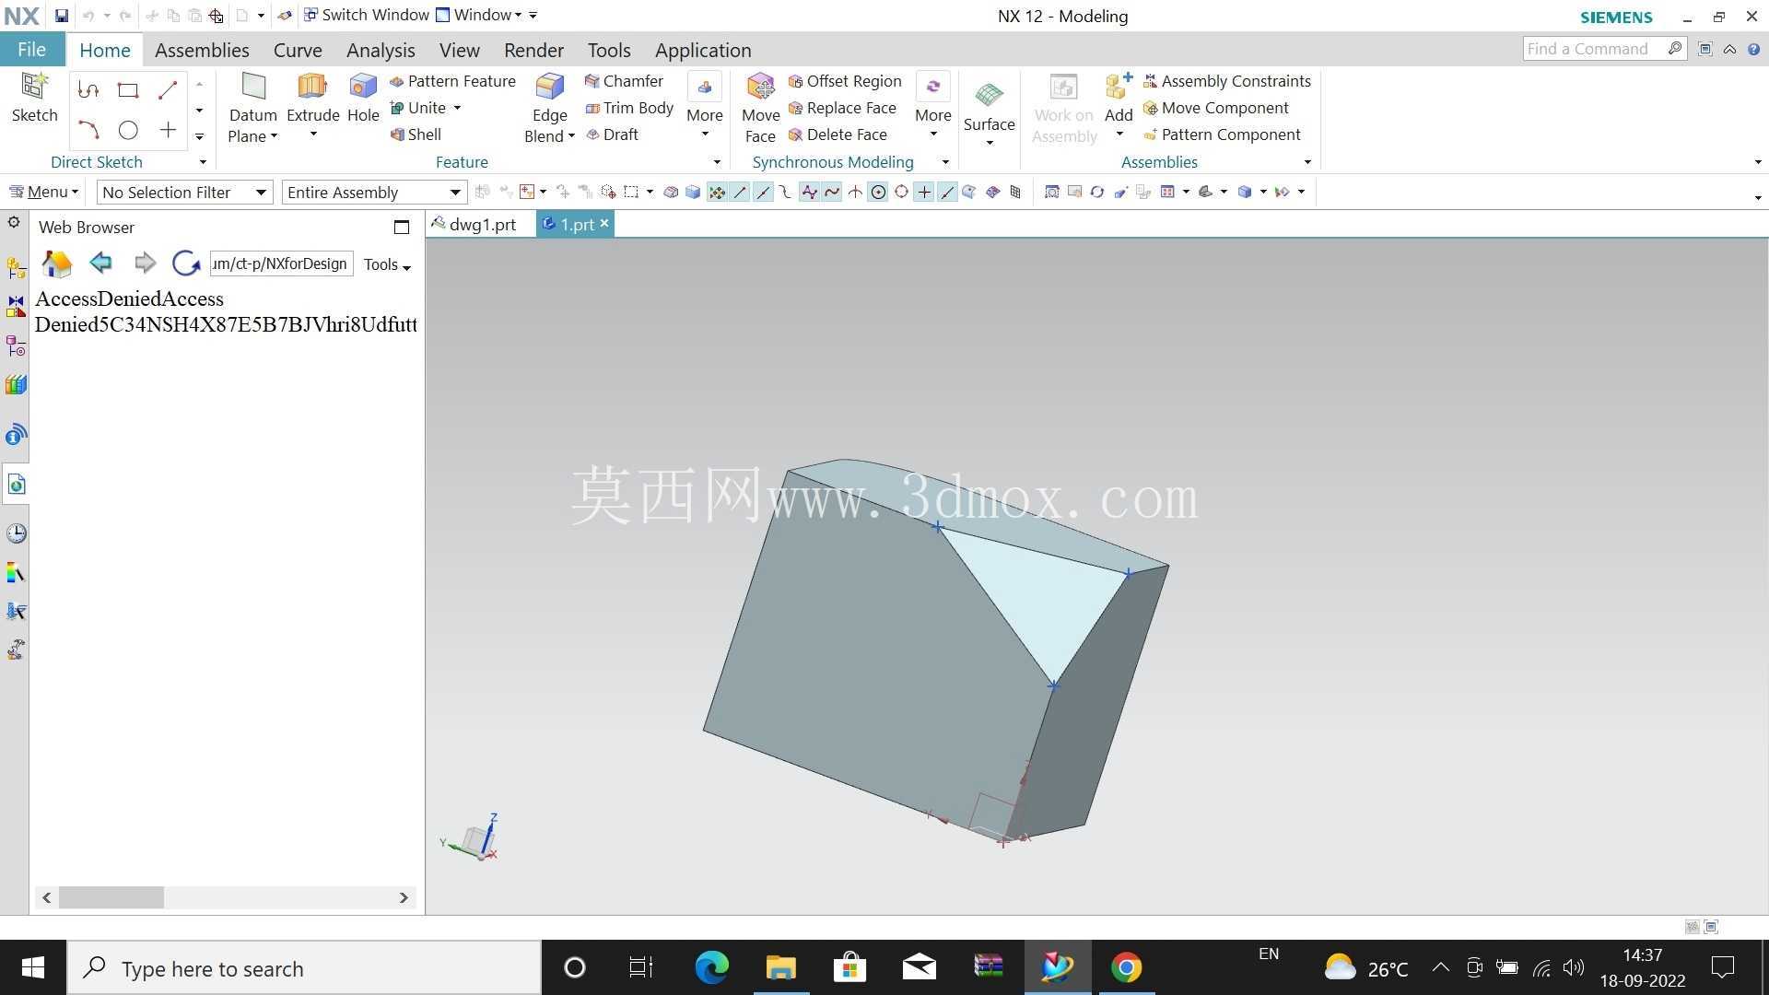Open the Surface gallery
The height and width of the screenshot is (995, 1769).
pyautogui.click(x=989, y=113)
